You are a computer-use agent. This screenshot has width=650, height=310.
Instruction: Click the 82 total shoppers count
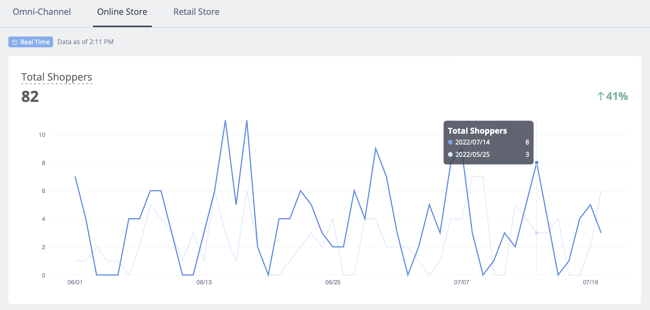coord(30,96)
